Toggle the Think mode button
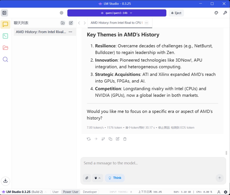The height and width of the screenshot is (195, 230). 115,178
